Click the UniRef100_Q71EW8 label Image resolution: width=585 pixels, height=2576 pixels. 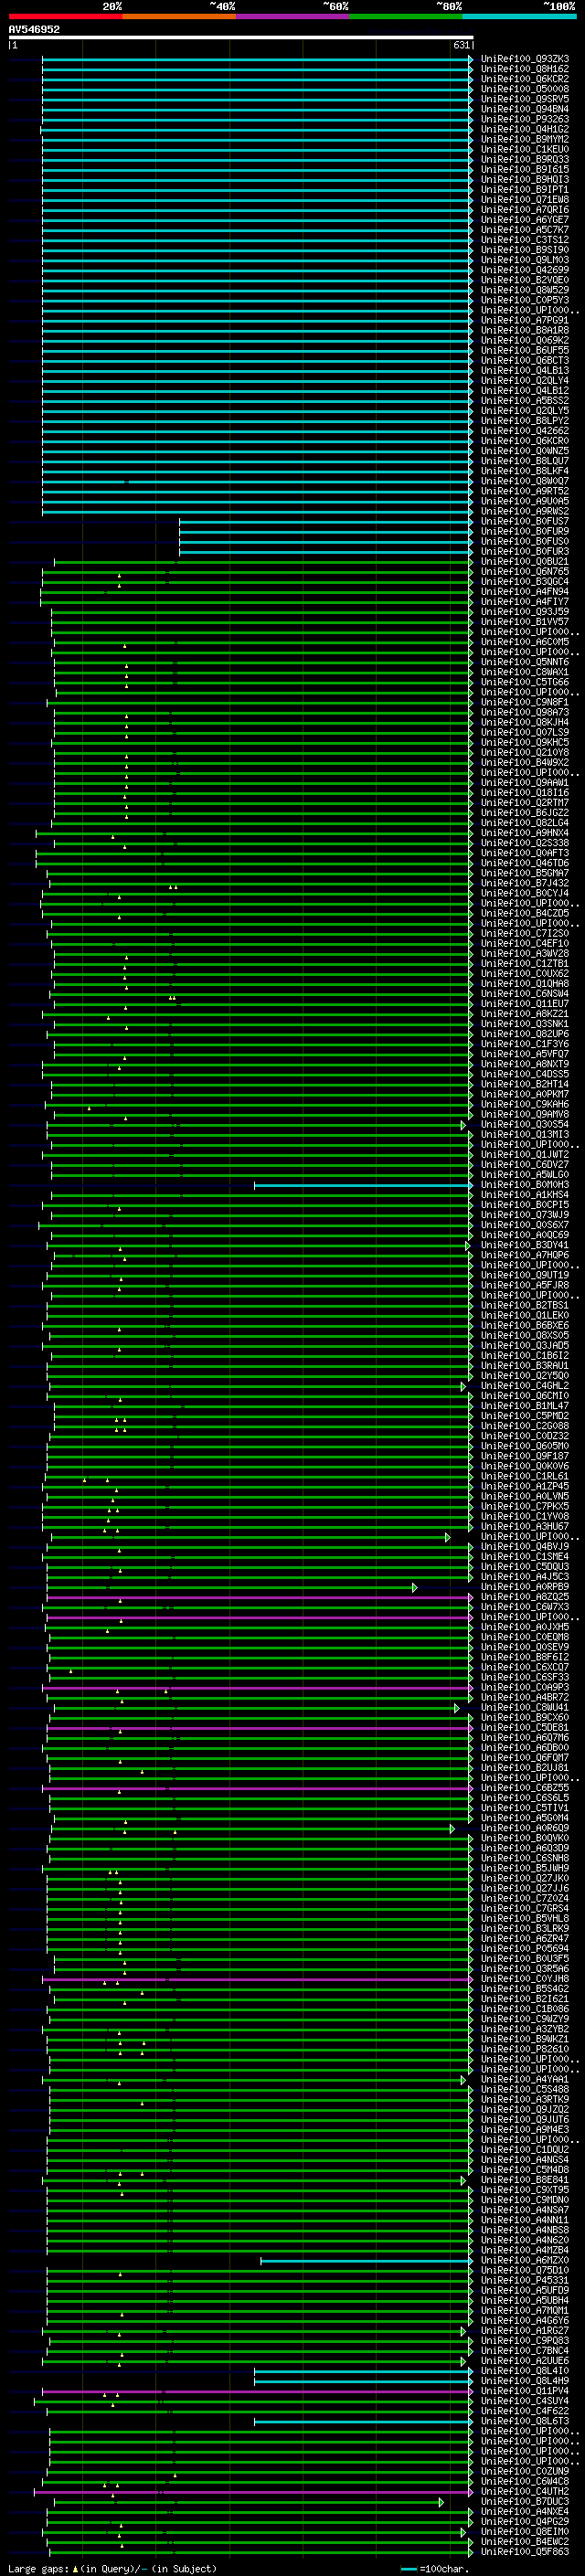point(525,200)
